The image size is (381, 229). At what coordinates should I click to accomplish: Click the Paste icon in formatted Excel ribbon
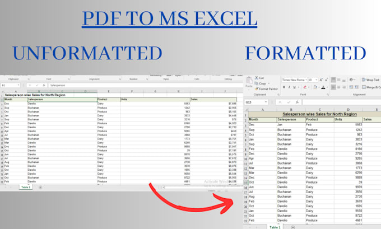point(249,81)
